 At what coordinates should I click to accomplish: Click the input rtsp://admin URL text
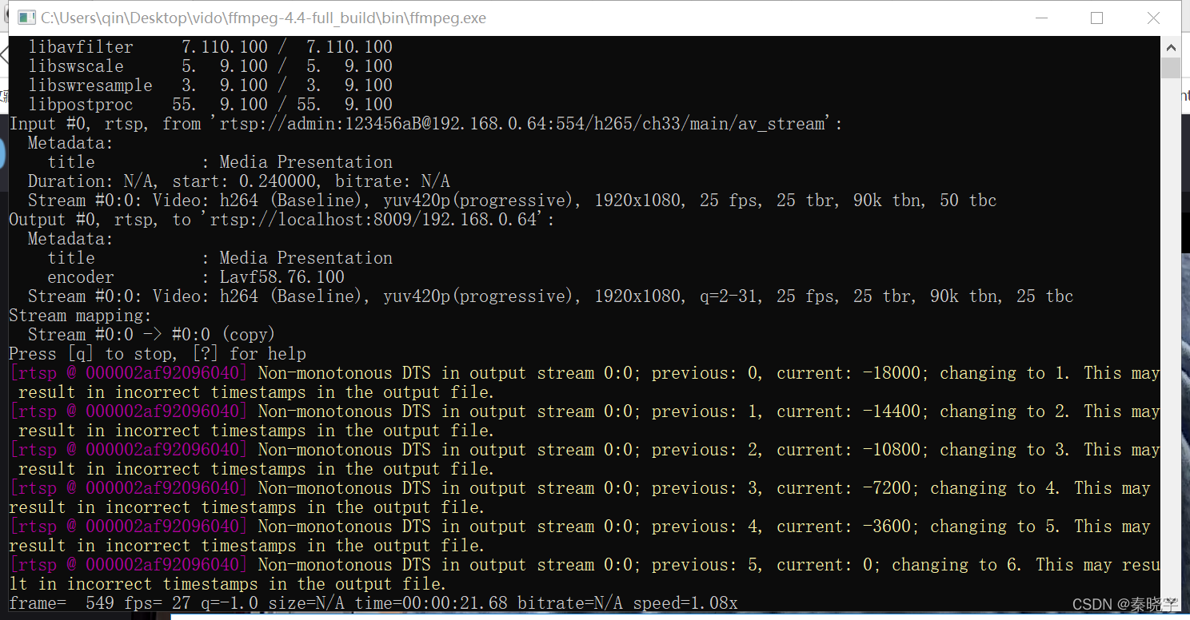[x=522, y=124]
